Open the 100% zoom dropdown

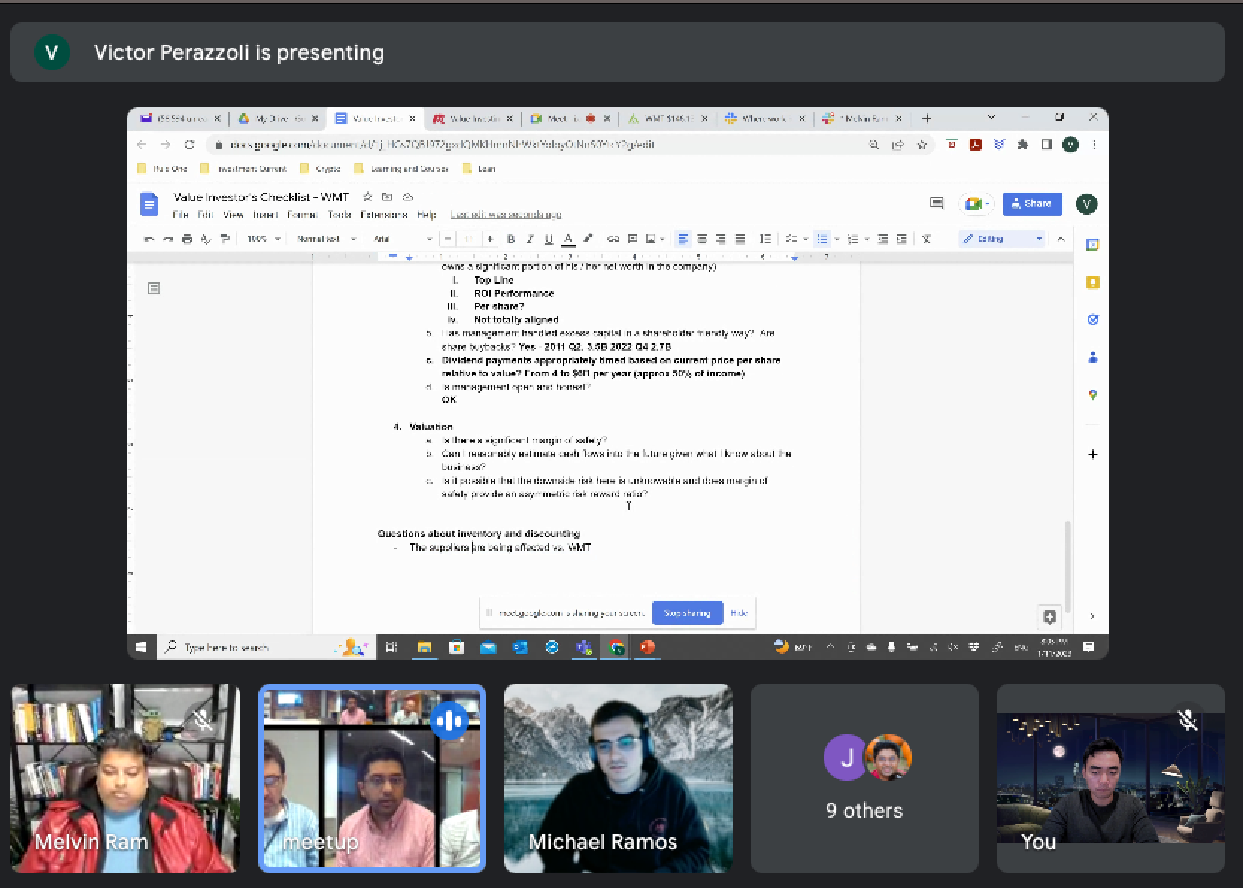[x=263, y=239]
